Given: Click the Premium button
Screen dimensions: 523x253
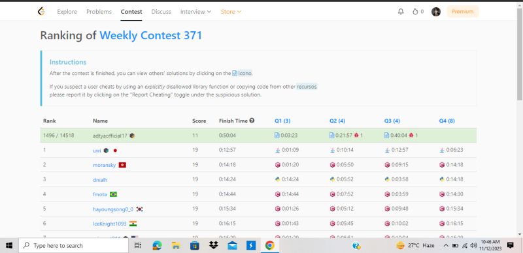Looking at the screenshot, I should (463, 12).
